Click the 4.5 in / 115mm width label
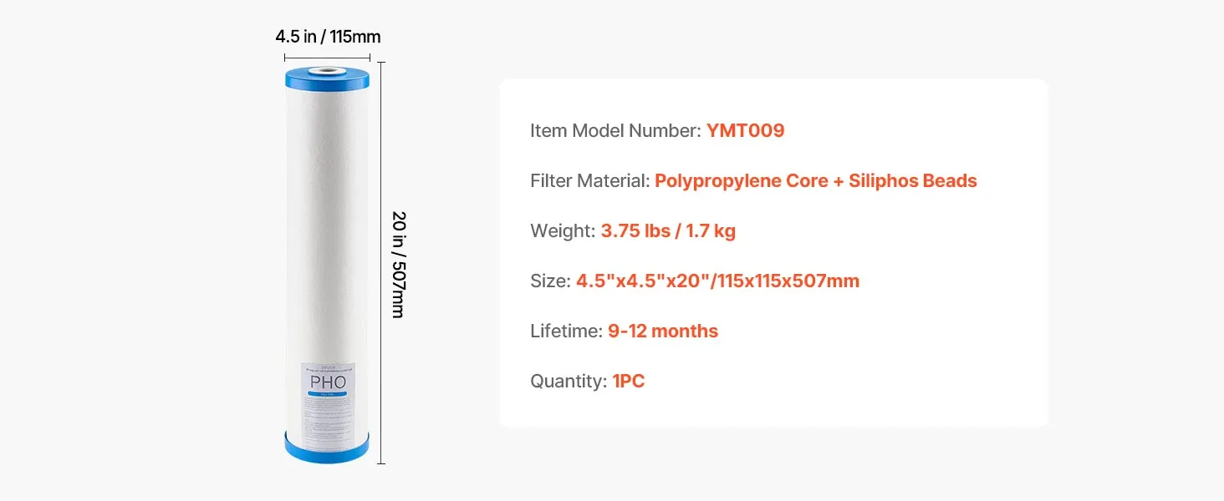The height and width of the screenshot is (501, 1224). [x=328, y=37]
